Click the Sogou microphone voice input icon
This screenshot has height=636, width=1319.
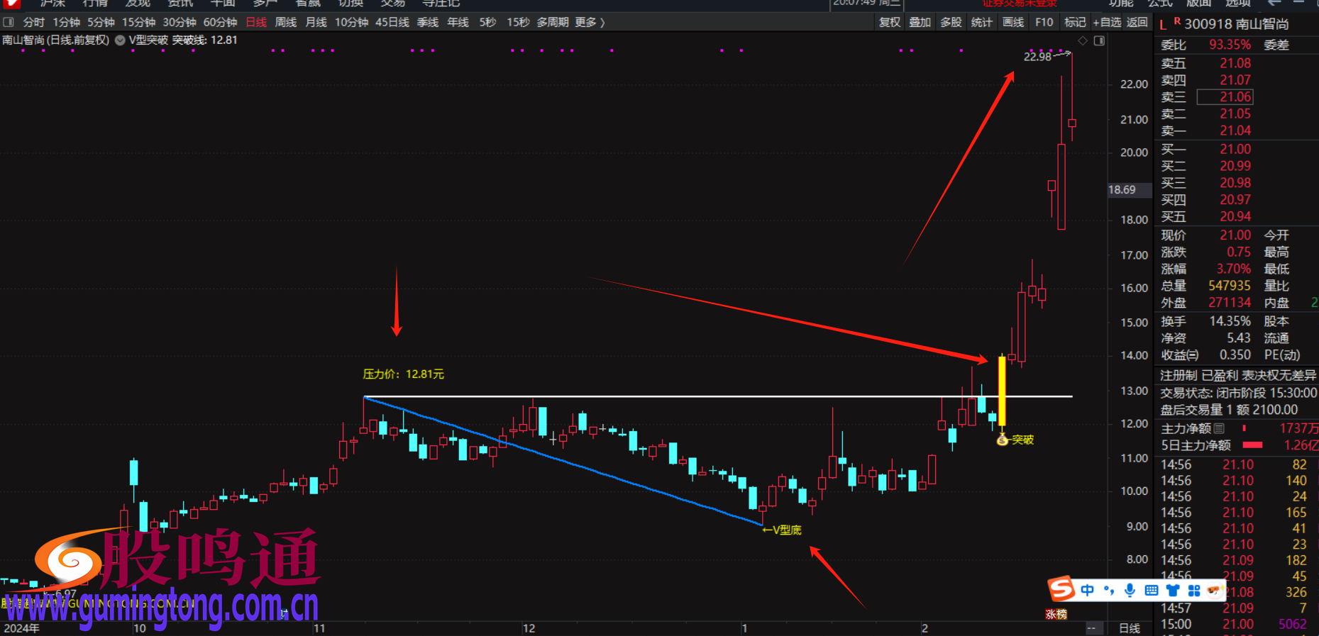1130,590
